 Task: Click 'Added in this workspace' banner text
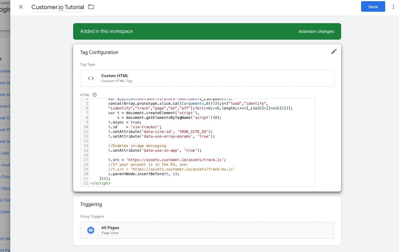click(106, 31)
